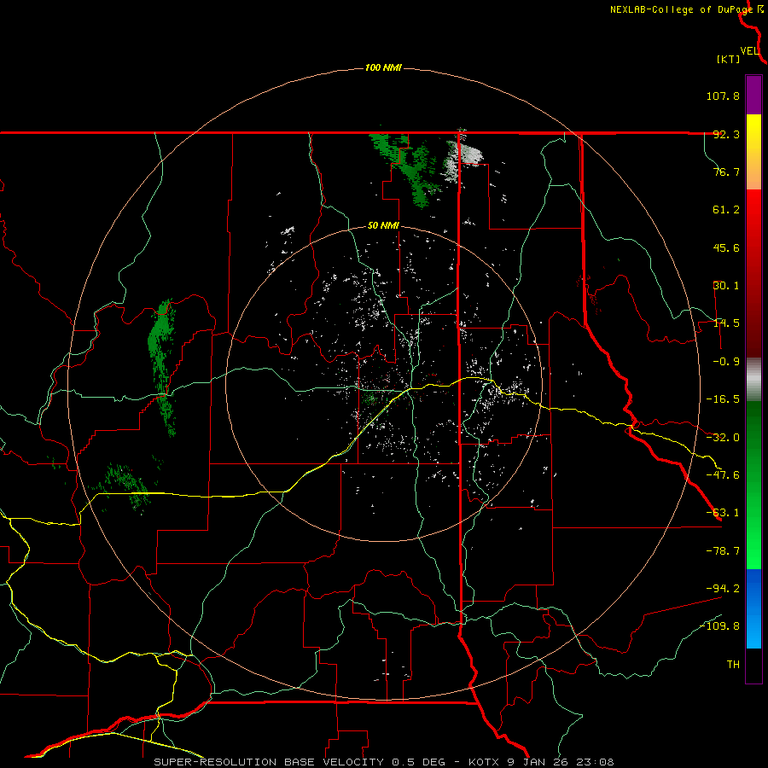Click the 61.2 velocity scale value

726,210
